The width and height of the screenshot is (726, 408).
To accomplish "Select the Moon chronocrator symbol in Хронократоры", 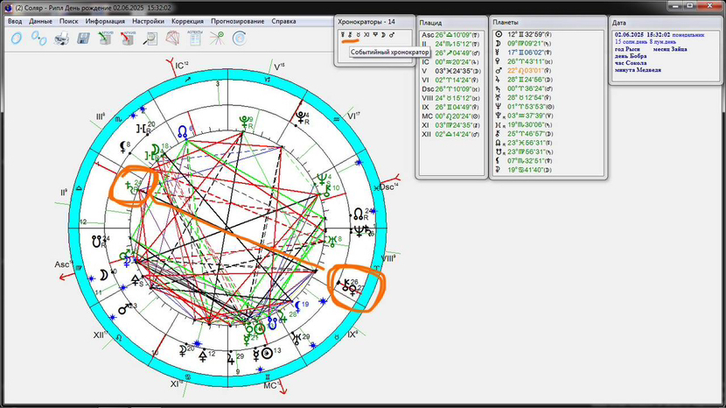I will (x=383, y=35).
